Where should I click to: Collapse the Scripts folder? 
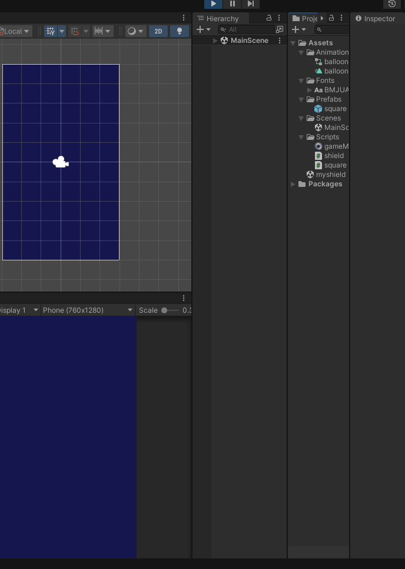coord(301,137)
